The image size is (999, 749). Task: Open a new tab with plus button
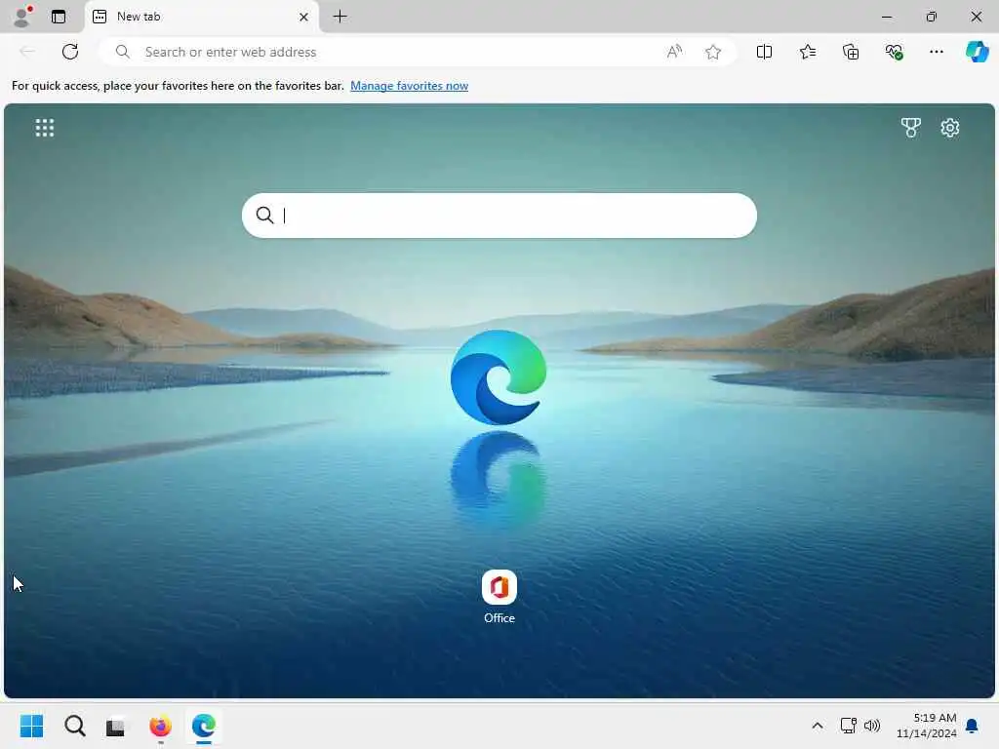point(340,17)
